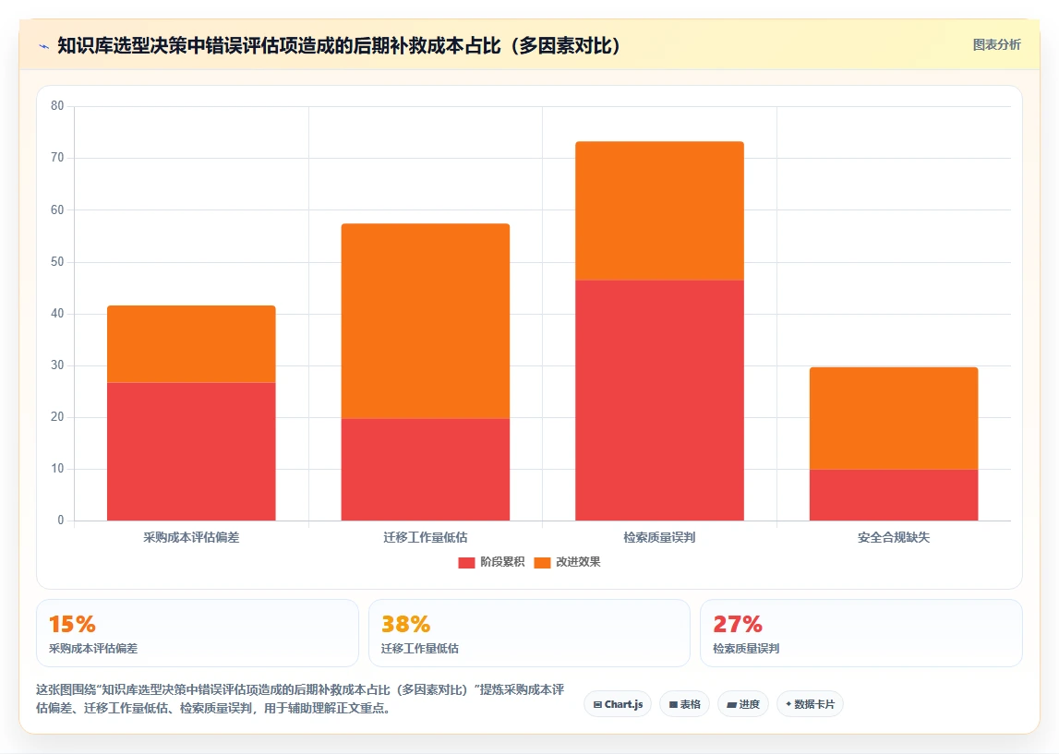Viewport: 1059px width, 754px height.
Task: Click the 阶段累积 legend label
Action: pyautogui.click(x=502, y=562)
